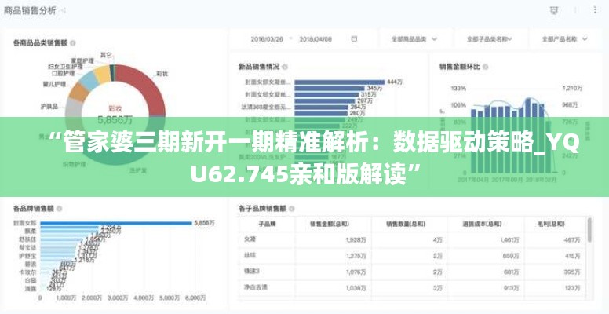The width and height of the screenshot is (609, 314).
Task: Sort by 销售数量(总和) column header
Action: [x=406, y=224]
